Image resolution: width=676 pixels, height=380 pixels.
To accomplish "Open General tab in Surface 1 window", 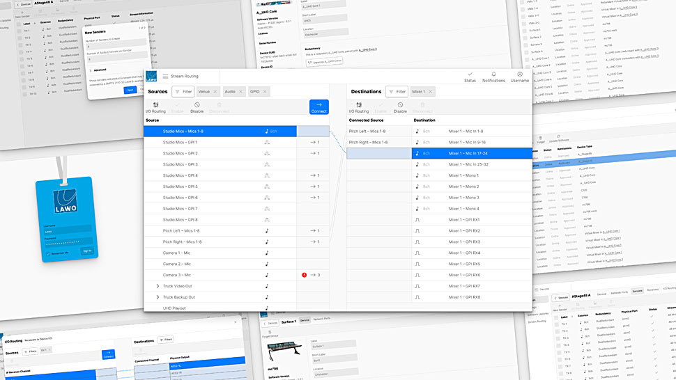I will (305, 320).
